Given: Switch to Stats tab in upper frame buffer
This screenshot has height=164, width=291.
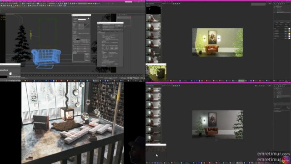Looking at the screenshot, I should tap(277, 2).
